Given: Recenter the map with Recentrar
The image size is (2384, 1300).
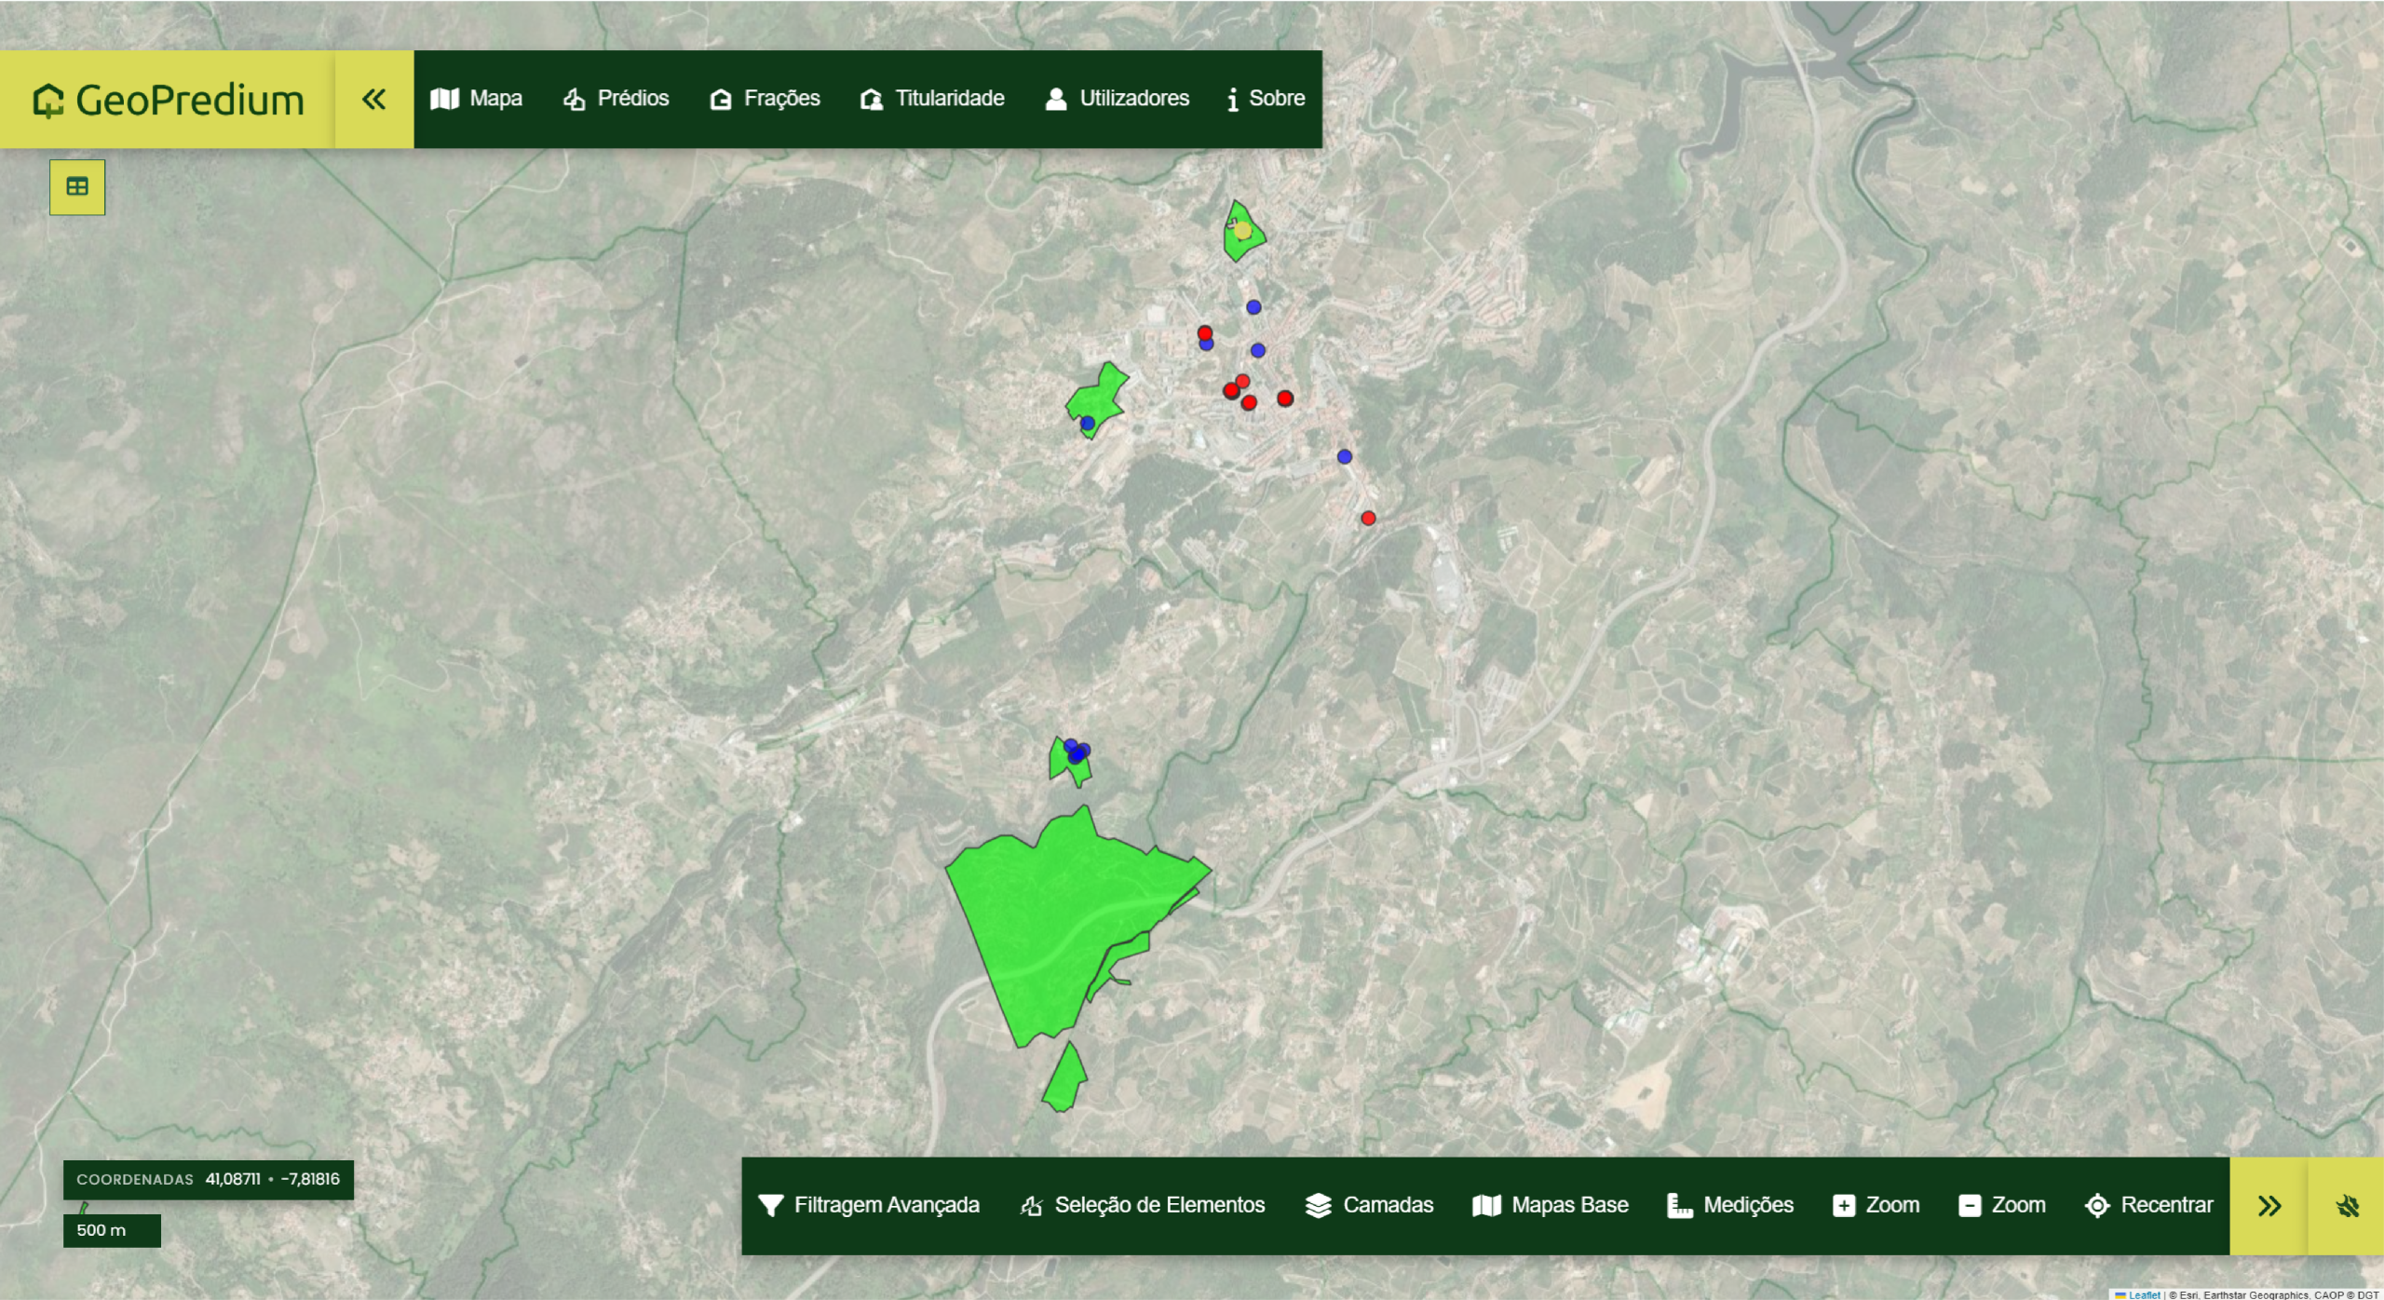Looking at the screenshot, I should tap(2149, 1205).
